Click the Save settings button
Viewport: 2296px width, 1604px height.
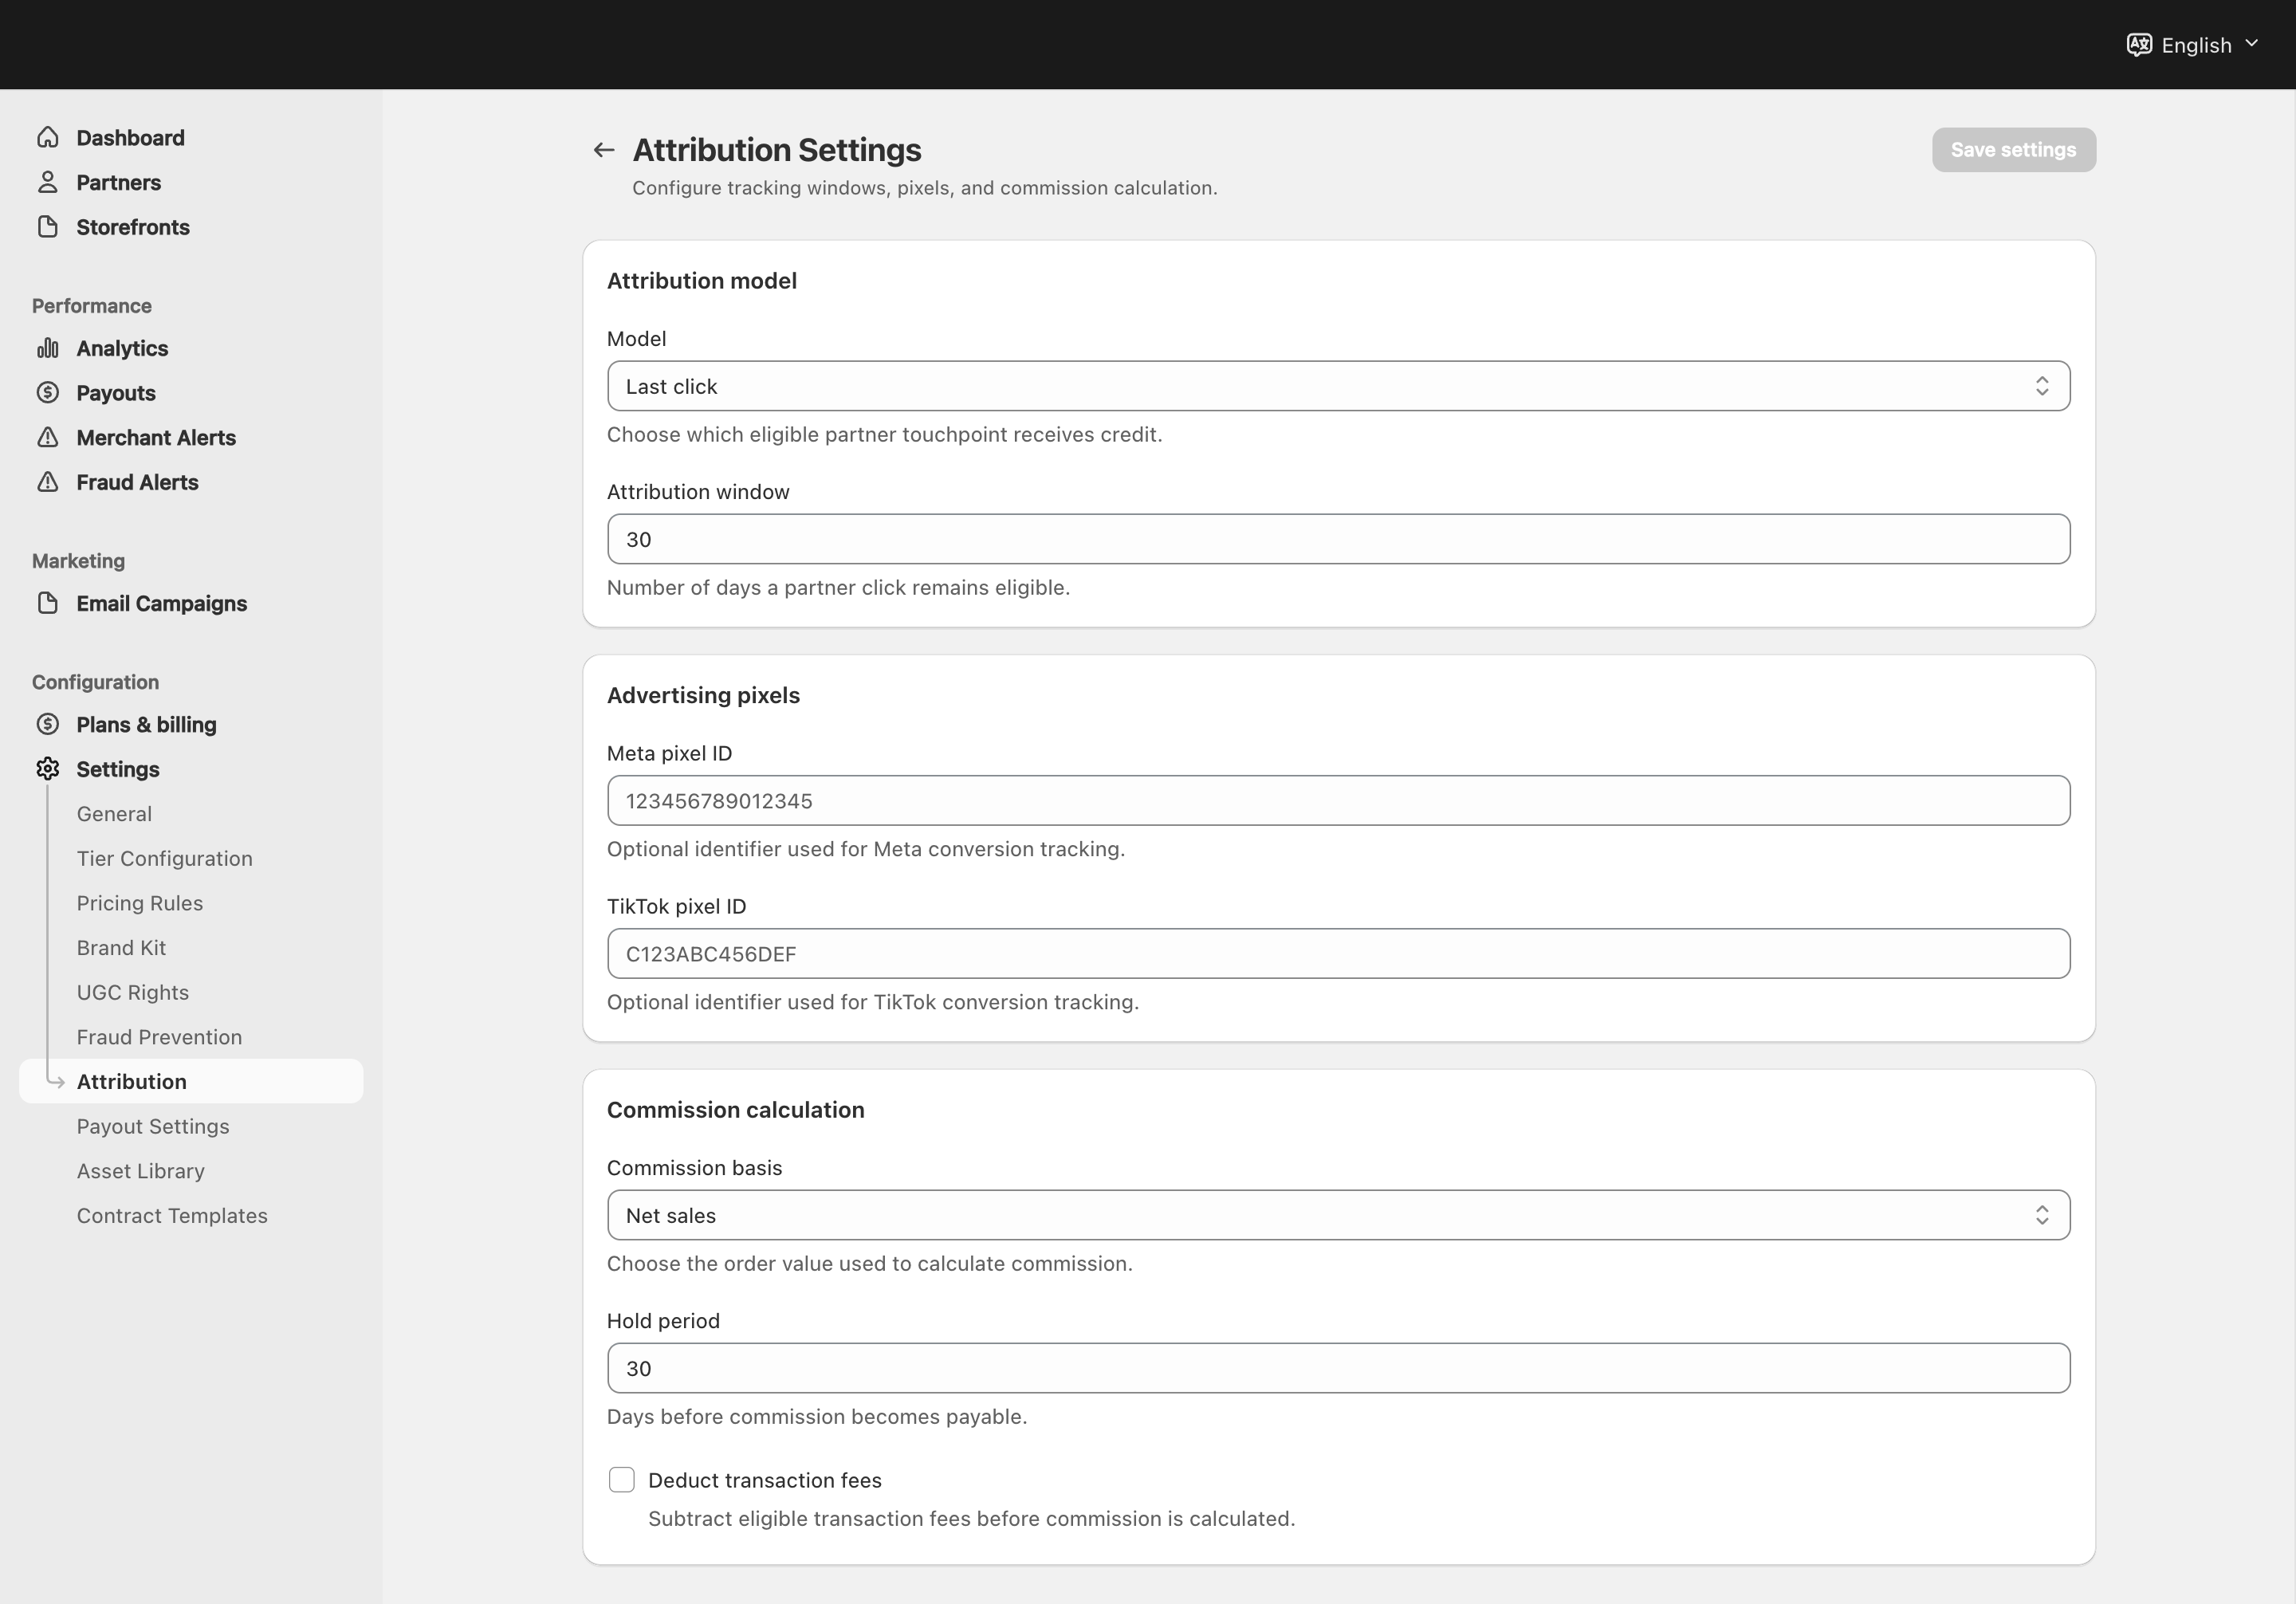[x=2013, y=150]
